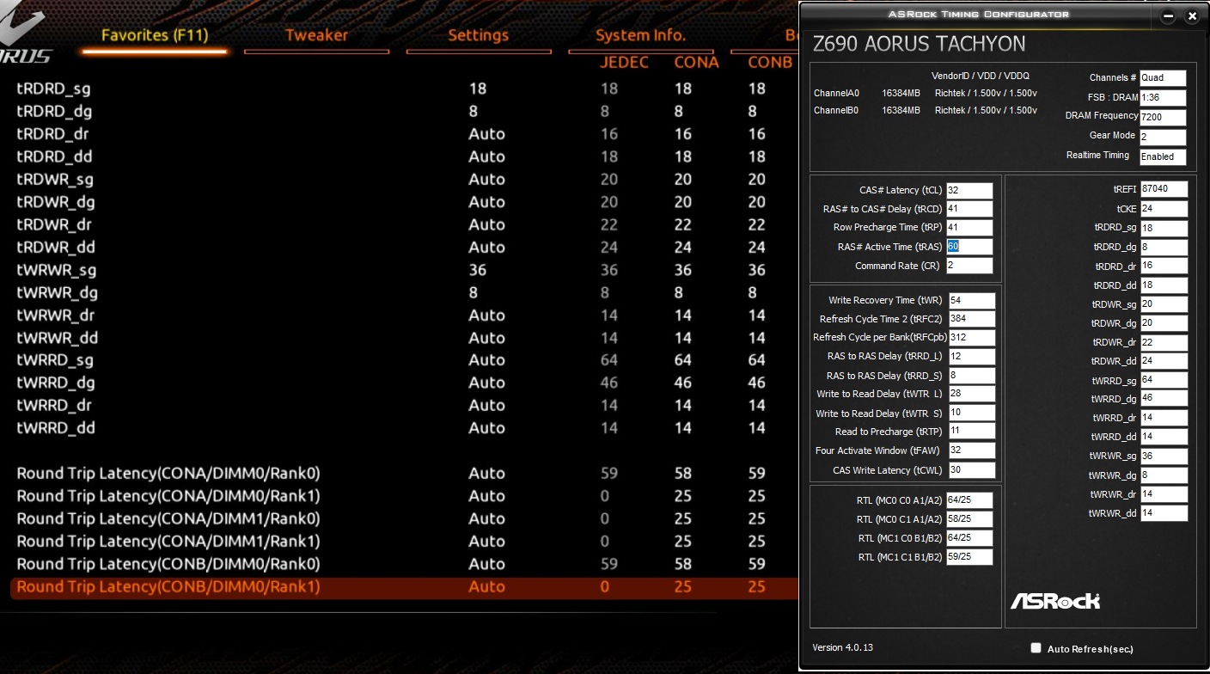Click the tWRRD_sg field in Timing Configurator

[x=1164, y=380]
